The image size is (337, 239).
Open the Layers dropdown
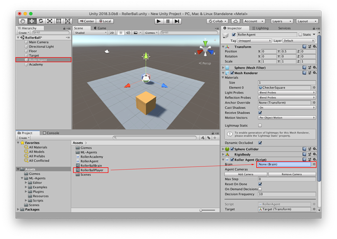click(x=281, y=21)
